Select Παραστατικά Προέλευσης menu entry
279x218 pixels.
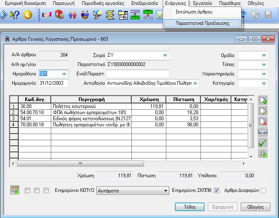202,23
